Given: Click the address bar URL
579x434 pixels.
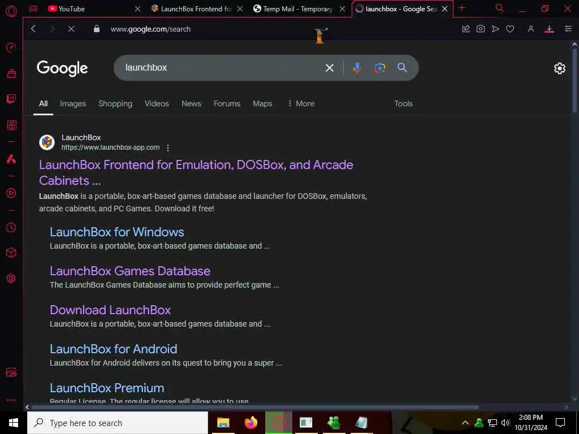Looking at the screenshot, I should (x=150, y=29).
